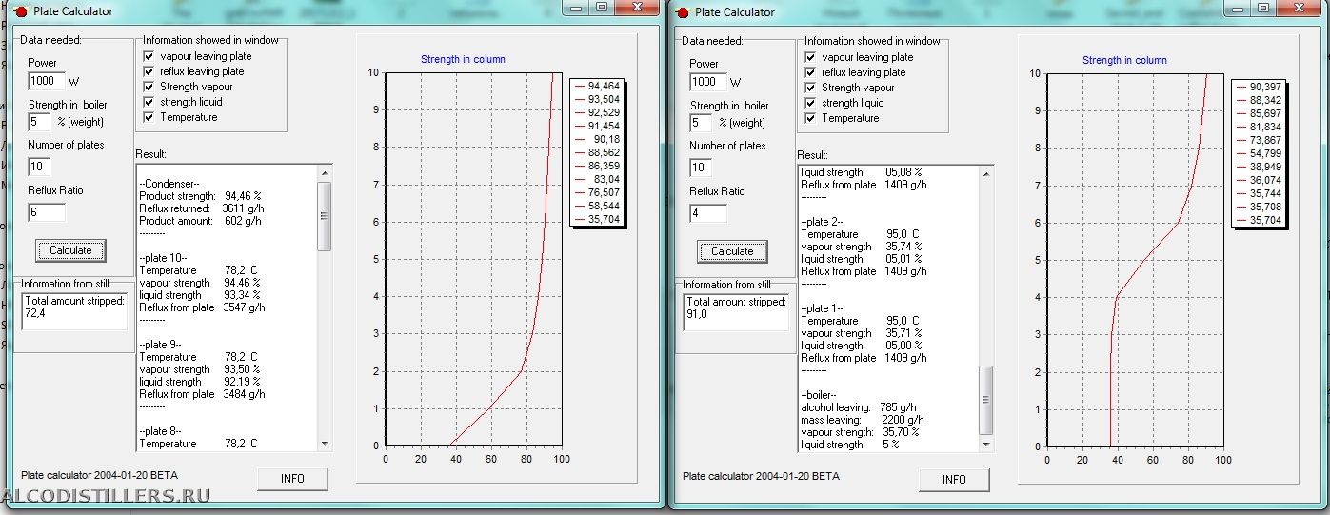This screenshot has height=515, width=1330.
Task: Open INFO in the left window
Action: click(292, 479)
